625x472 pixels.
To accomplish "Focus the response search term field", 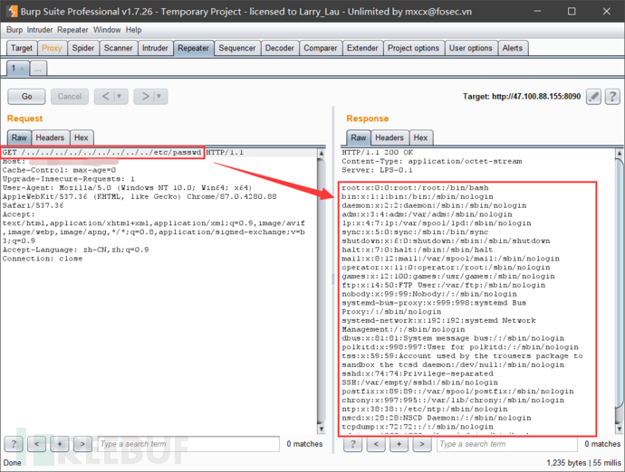I will click(507, 444).
